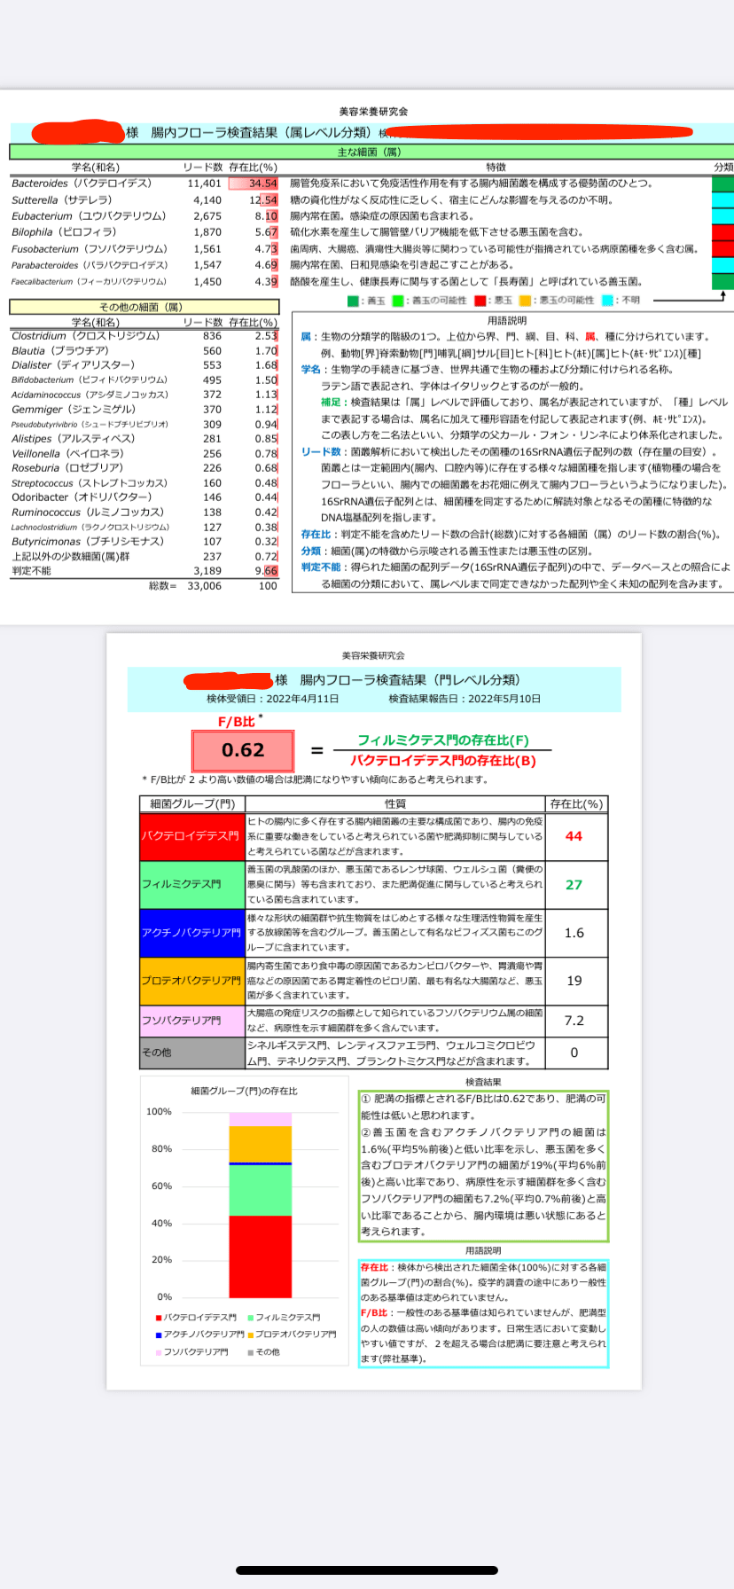Image resolution: width=734 pixels, height=1589 pixels.
Task: Tap the blue アクチノバクテリア門 table cell
Action: coord(191,933)
